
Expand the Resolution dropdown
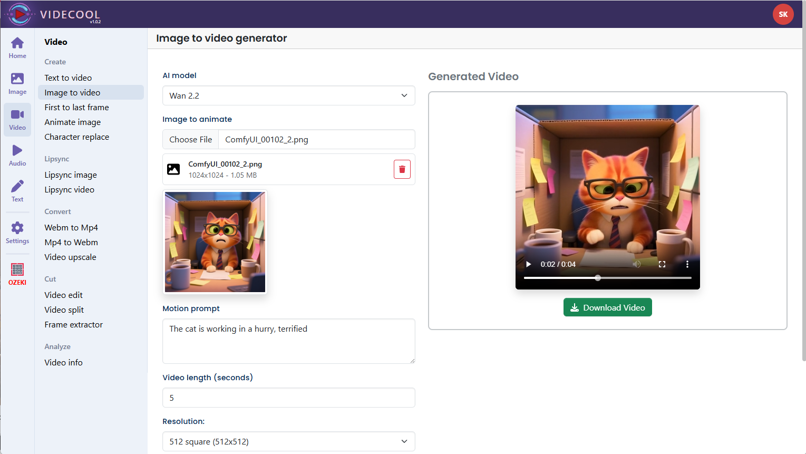pos(288,441)
